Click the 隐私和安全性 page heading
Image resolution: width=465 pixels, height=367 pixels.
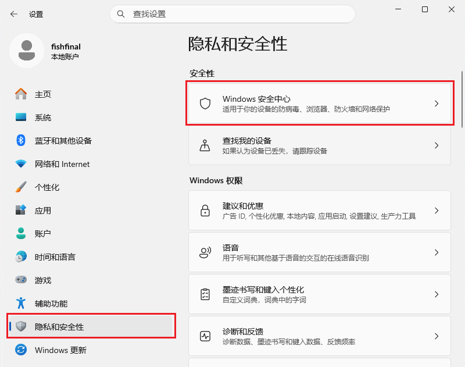click(238, 44)
